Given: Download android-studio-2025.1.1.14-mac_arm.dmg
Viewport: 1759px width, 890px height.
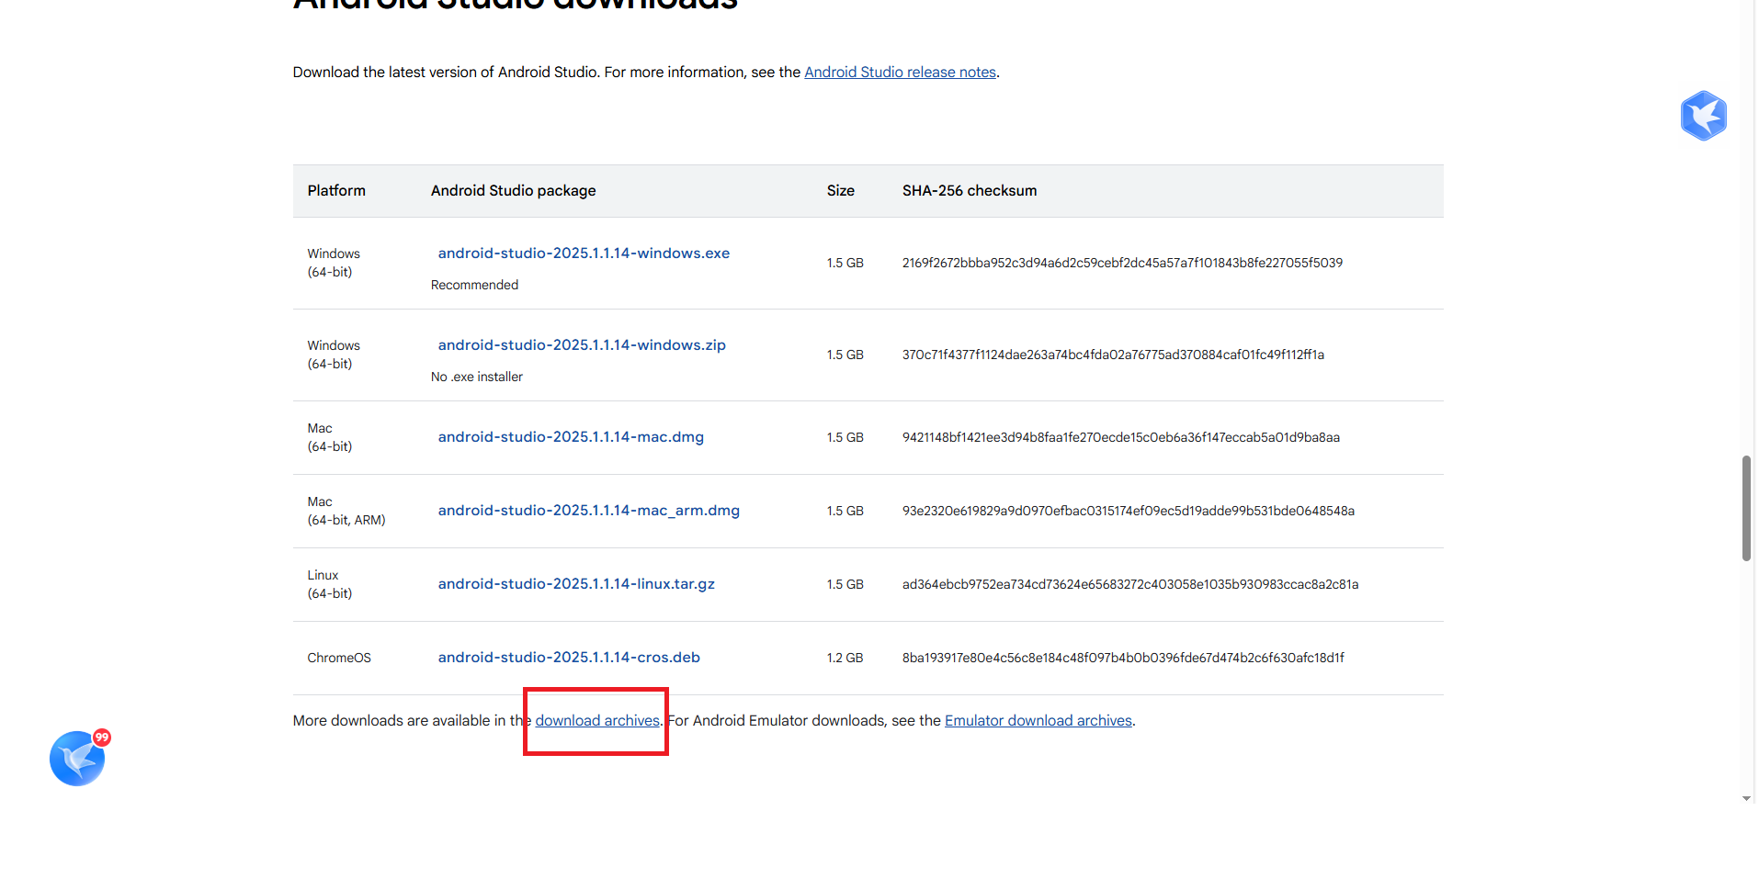Looking at the screenshot, I should click(x=588, y=511).
